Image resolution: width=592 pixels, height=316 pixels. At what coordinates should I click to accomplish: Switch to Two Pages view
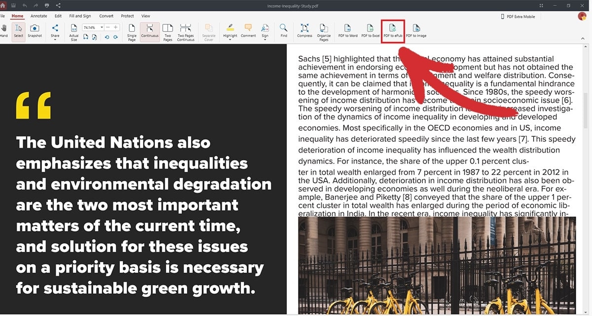pos(168,32)
